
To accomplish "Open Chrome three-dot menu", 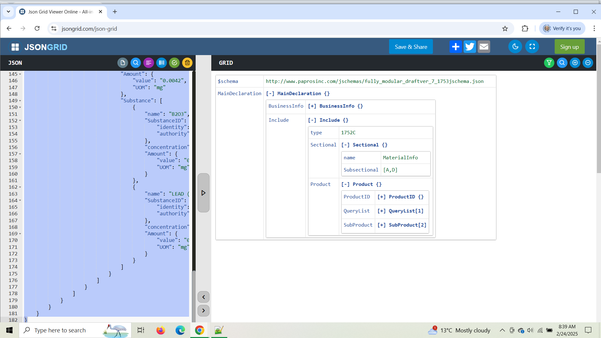I will click(x=594, y=28).
